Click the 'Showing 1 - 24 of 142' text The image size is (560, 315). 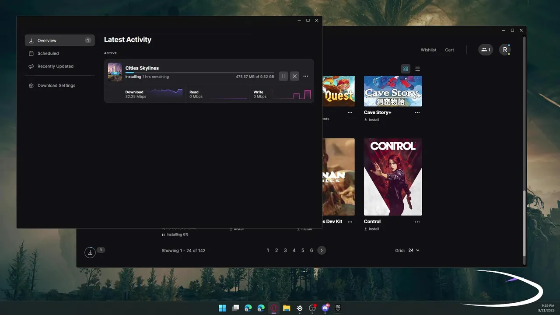tap(183, 251)
